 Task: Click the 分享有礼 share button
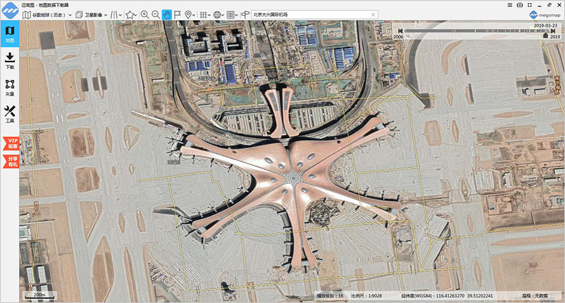11,161
